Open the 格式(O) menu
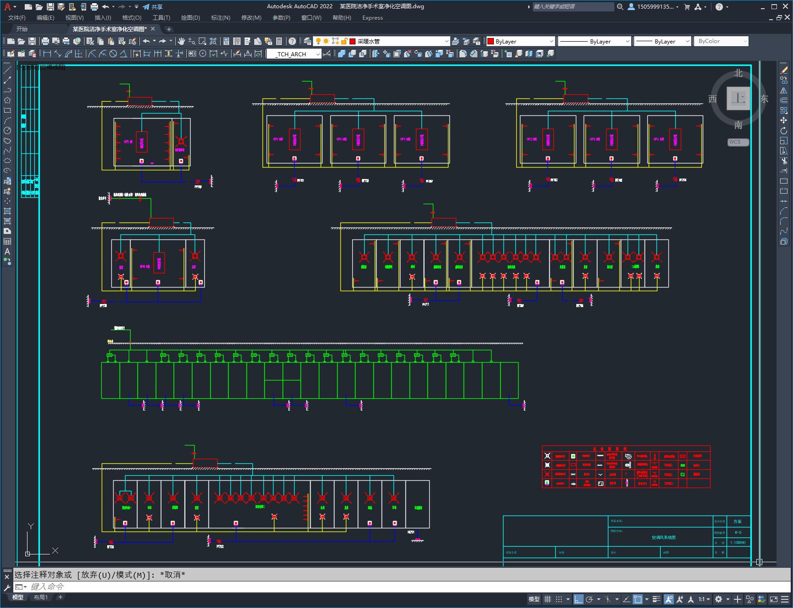The width and height of the screenshot is (793, 608). (131, 18)
